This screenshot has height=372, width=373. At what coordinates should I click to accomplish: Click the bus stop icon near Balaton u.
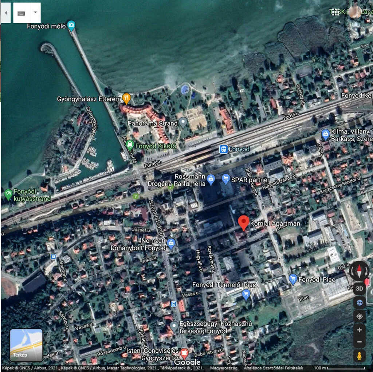53,257
